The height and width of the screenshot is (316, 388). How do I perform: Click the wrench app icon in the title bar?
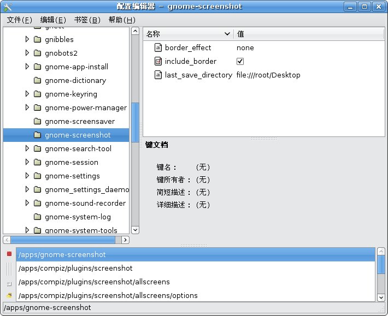pyautogui.click(x=8, y=7)
